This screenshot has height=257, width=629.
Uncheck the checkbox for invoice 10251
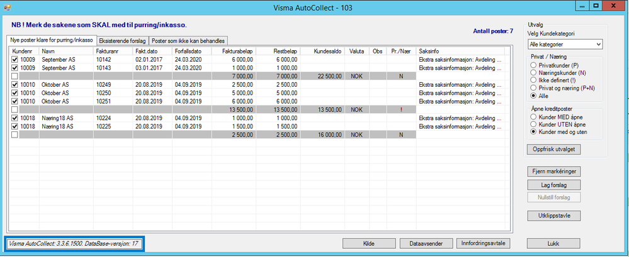pyautogui.click(x=14, y=101)
